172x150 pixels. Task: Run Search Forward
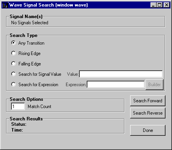148,101
